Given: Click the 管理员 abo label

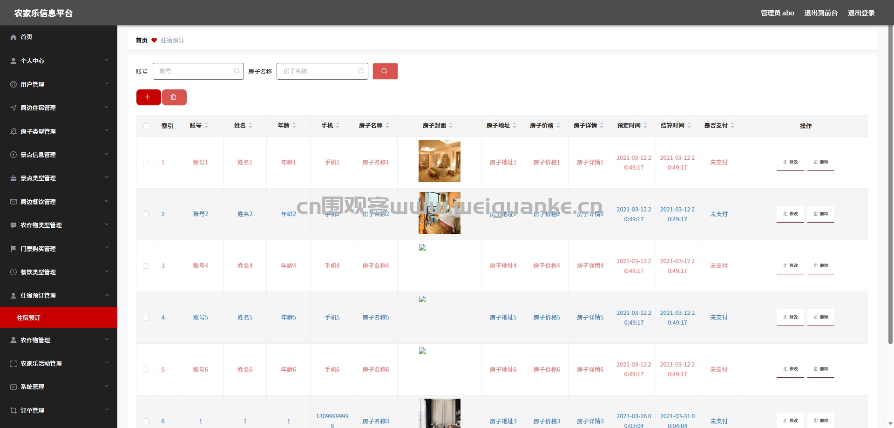Looking at the screenshot, I should pyautogui.click(x=777, y=13).
